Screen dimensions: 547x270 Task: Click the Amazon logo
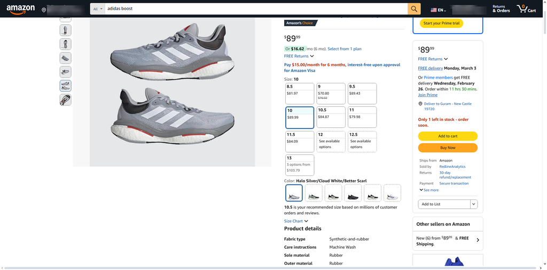coord(21,9)
